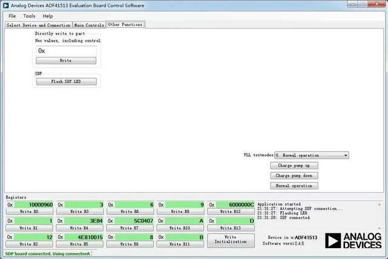The image size is (388, 259).
Task: Click the 'SDP connected.' log line
Action: [x=284, y=217]
